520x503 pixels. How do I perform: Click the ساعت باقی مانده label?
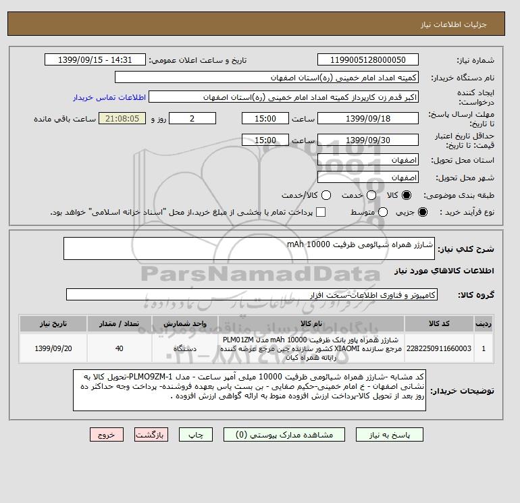pyautogui.click(x=65, y=119)
